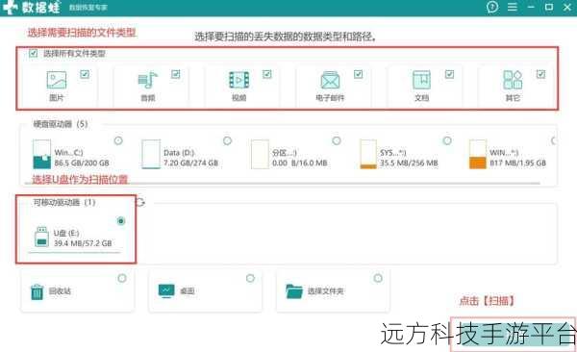Minimize the 数据蛙 window
Screen dimensions: 577x352
[531, 7]
